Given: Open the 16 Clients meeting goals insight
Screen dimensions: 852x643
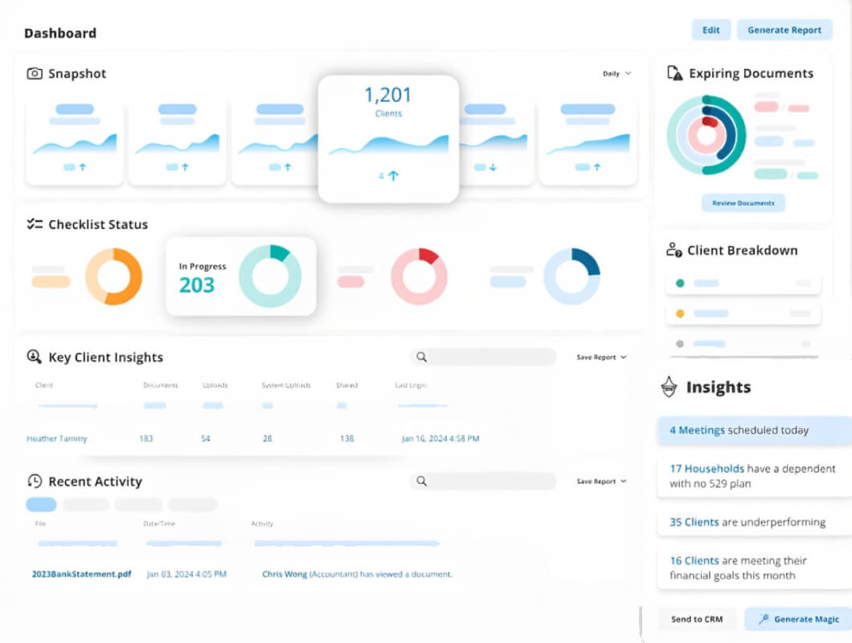Looking at the screenshot, I should pos(754,567).
